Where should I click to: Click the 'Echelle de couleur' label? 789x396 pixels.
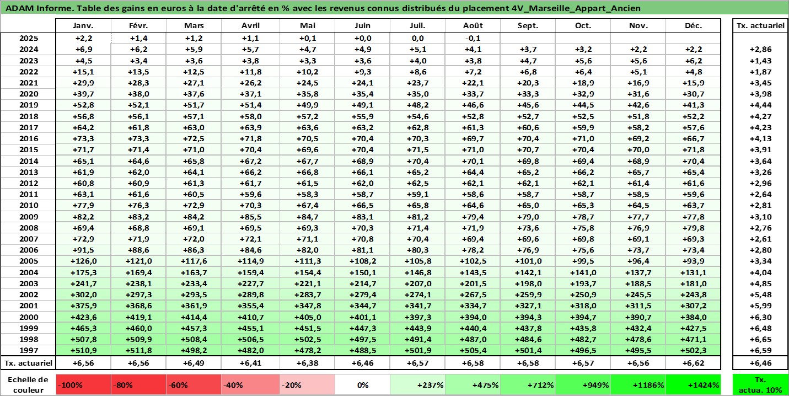[28, 385]
